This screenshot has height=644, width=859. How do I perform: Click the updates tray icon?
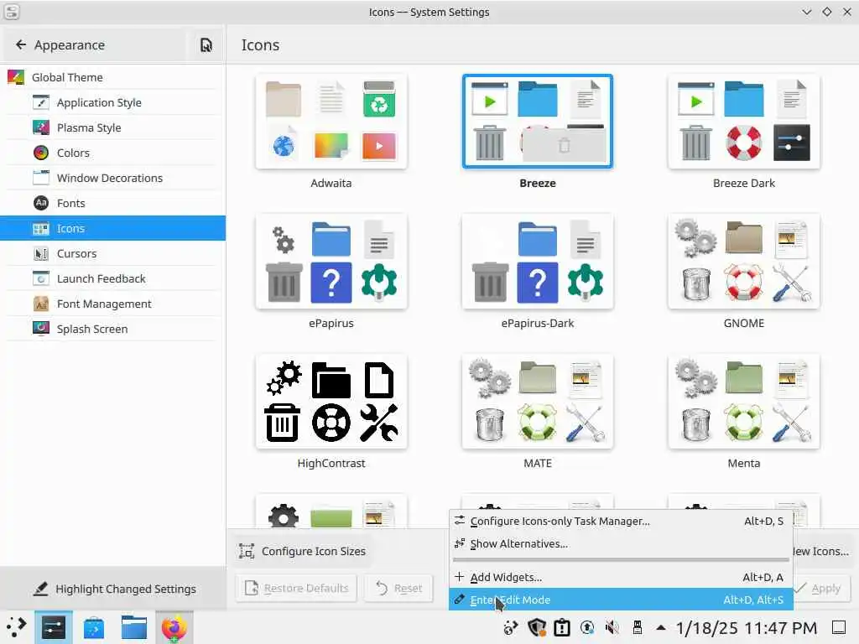pos(587,627)
